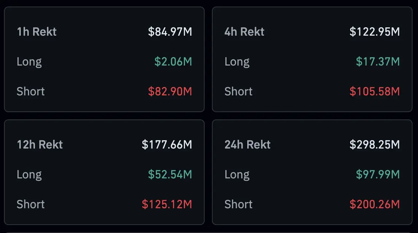Select the 1h Rekt total $84.97M
This screenshot has width=418, height=233.
(x=170, y=32)
